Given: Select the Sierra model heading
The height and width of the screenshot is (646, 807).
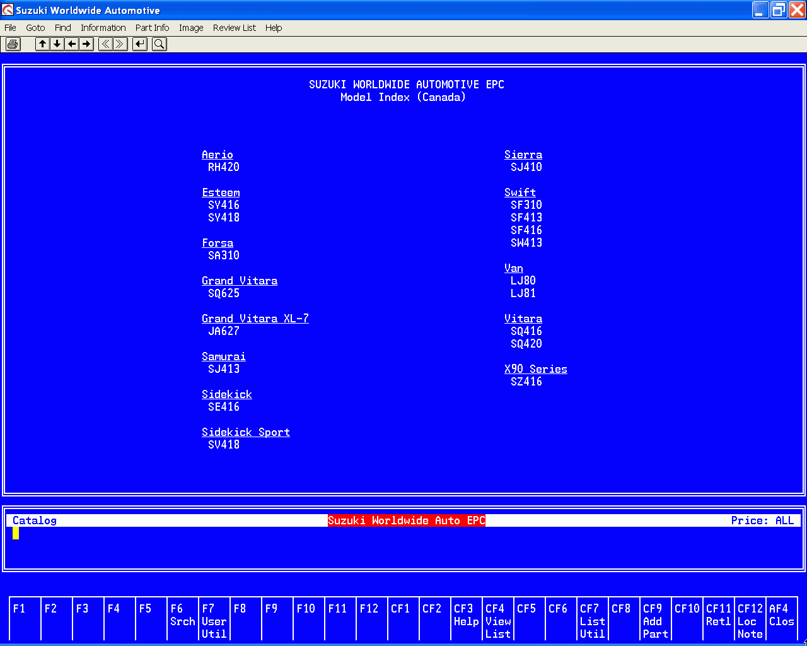Looking at the screenshot, I should [x=523, y=155].
